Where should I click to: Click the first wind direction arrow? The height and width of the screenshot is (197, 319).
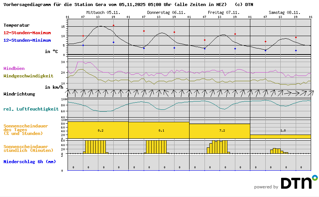point(68,92)
